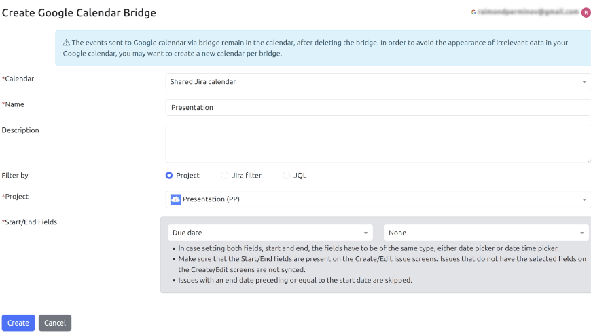This screenshot has height=335, width=591.
Task: Select the Project filter radio button
Action: point(169,176)
